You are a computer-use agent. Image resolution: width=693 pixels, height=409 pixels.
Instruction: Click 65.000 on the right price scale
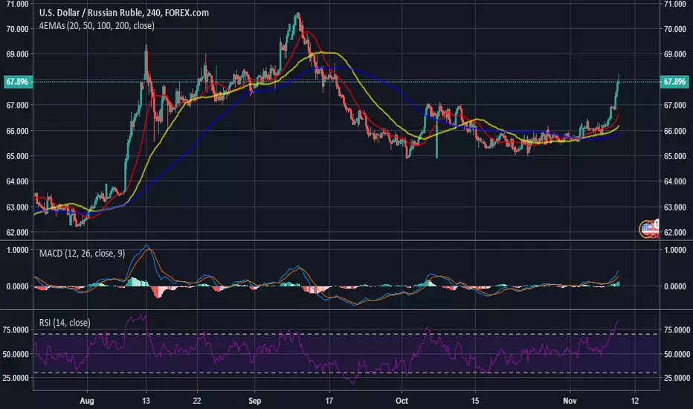pyautogui.click(x=675, y=156)
